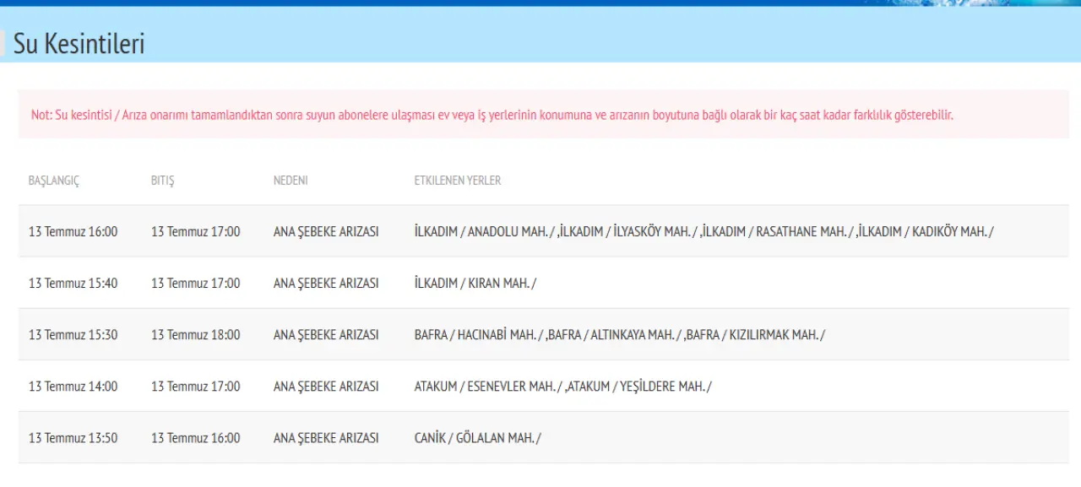1081x487 pixels.
Task: Select the 13 Temmuz 13:50 start time
Action: (73, 437)
